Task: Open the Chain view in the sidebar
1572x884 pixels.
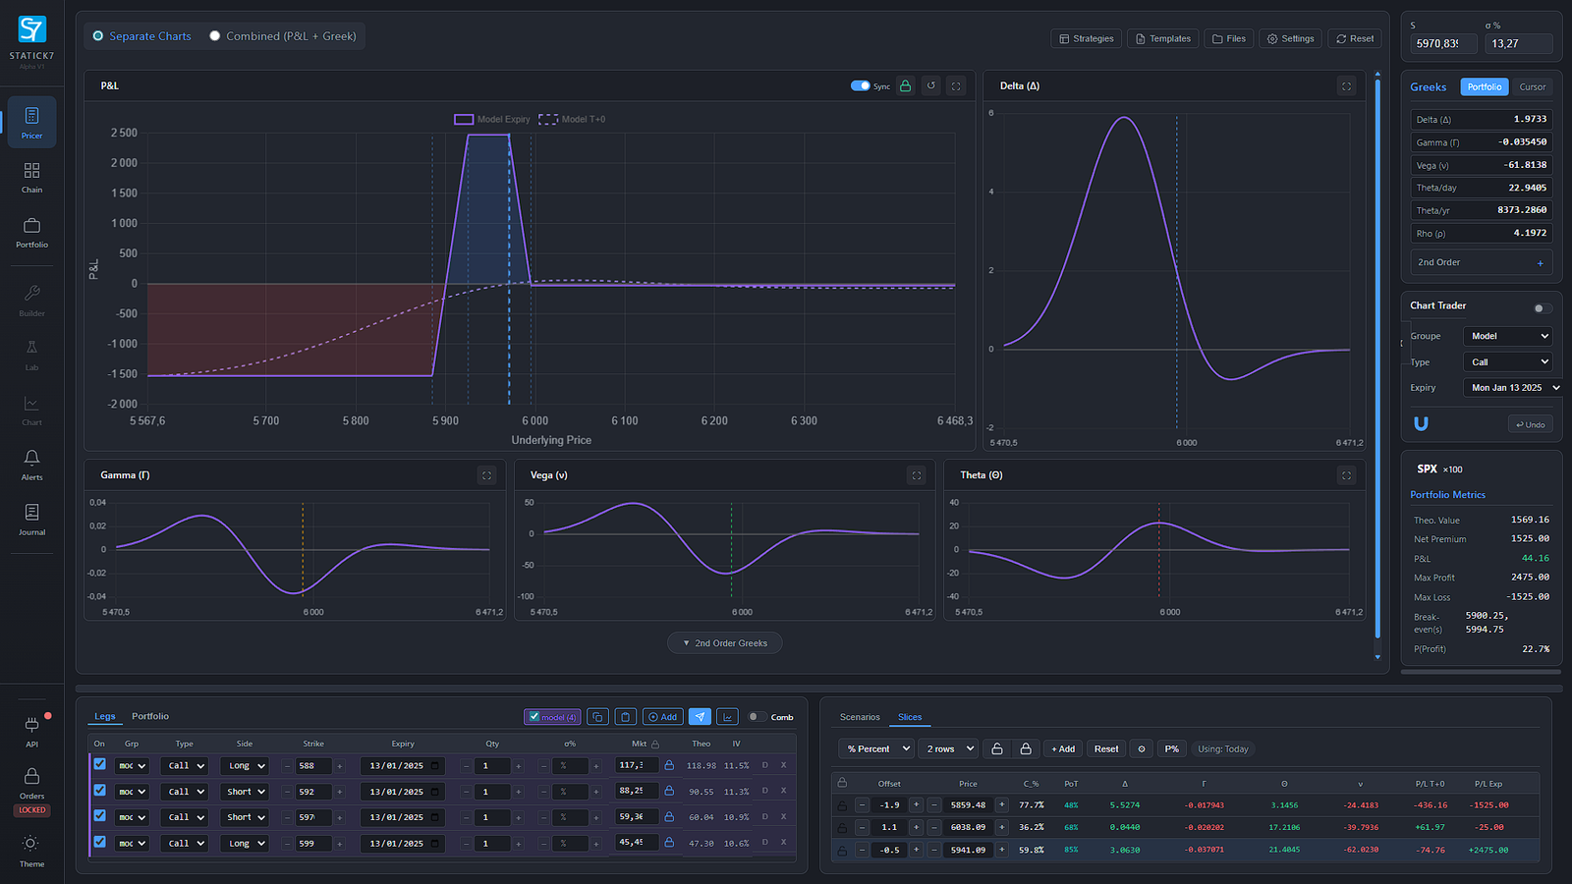Action: pos(31,177)
